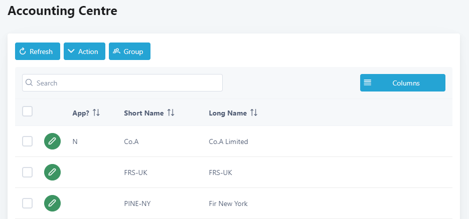Click the list icon on Columns button
Viewport: 469px width, 219px height.
coord(368,83)
